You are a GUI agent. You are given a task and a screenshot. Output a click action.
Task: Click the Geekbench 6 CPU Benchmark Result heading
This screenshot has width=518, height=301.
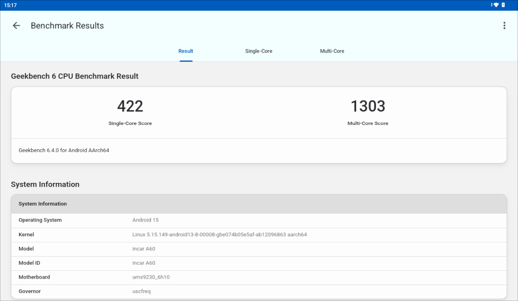pyautogui.click(x=75, y=76)
